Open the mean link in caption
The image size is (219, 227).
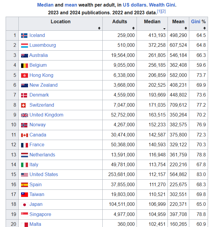pyautogui.click(x=71, y=5)
